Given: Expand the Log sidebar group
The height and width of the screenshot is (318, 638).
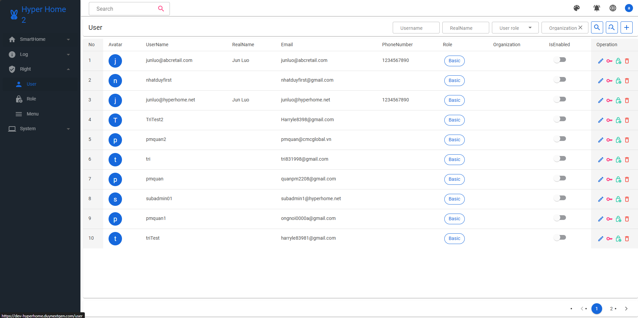Looking at the screenshot, I should (x=40, y=54).
